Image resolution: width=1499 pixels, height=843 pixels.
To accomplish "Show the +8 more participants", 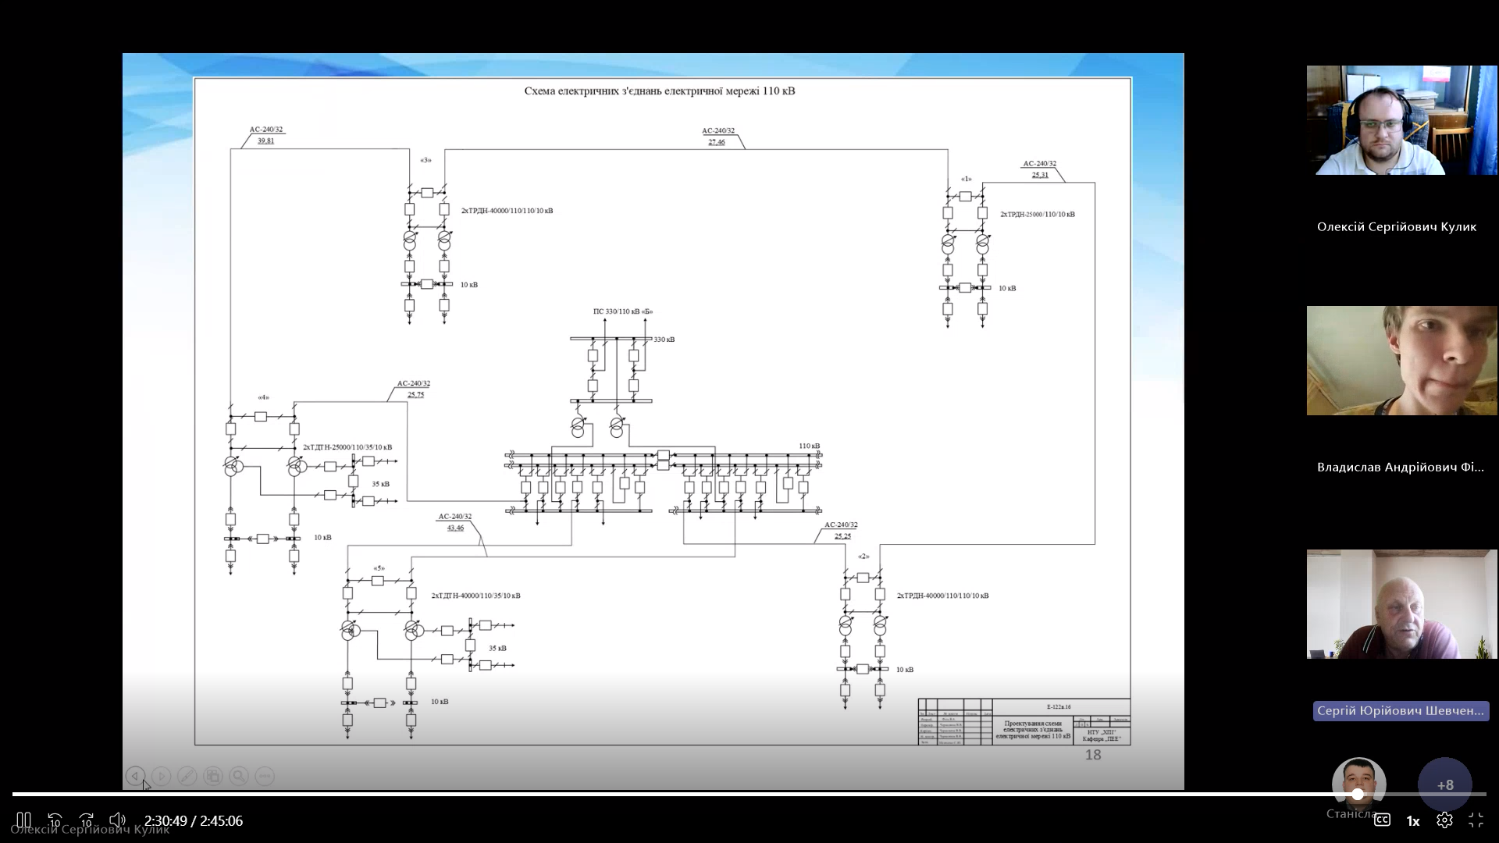I will pos(1445,784).
